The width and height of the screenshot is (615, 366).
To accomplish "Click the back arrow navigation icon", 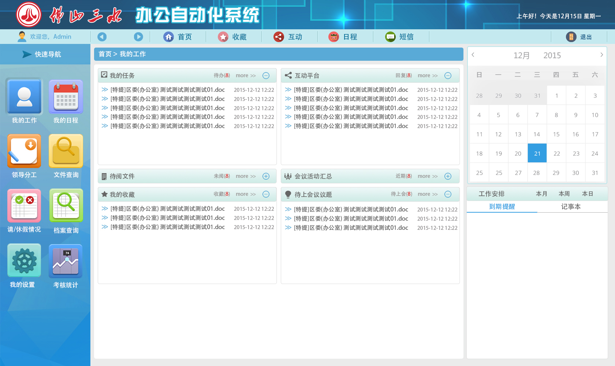I will (x=102, y=37).
